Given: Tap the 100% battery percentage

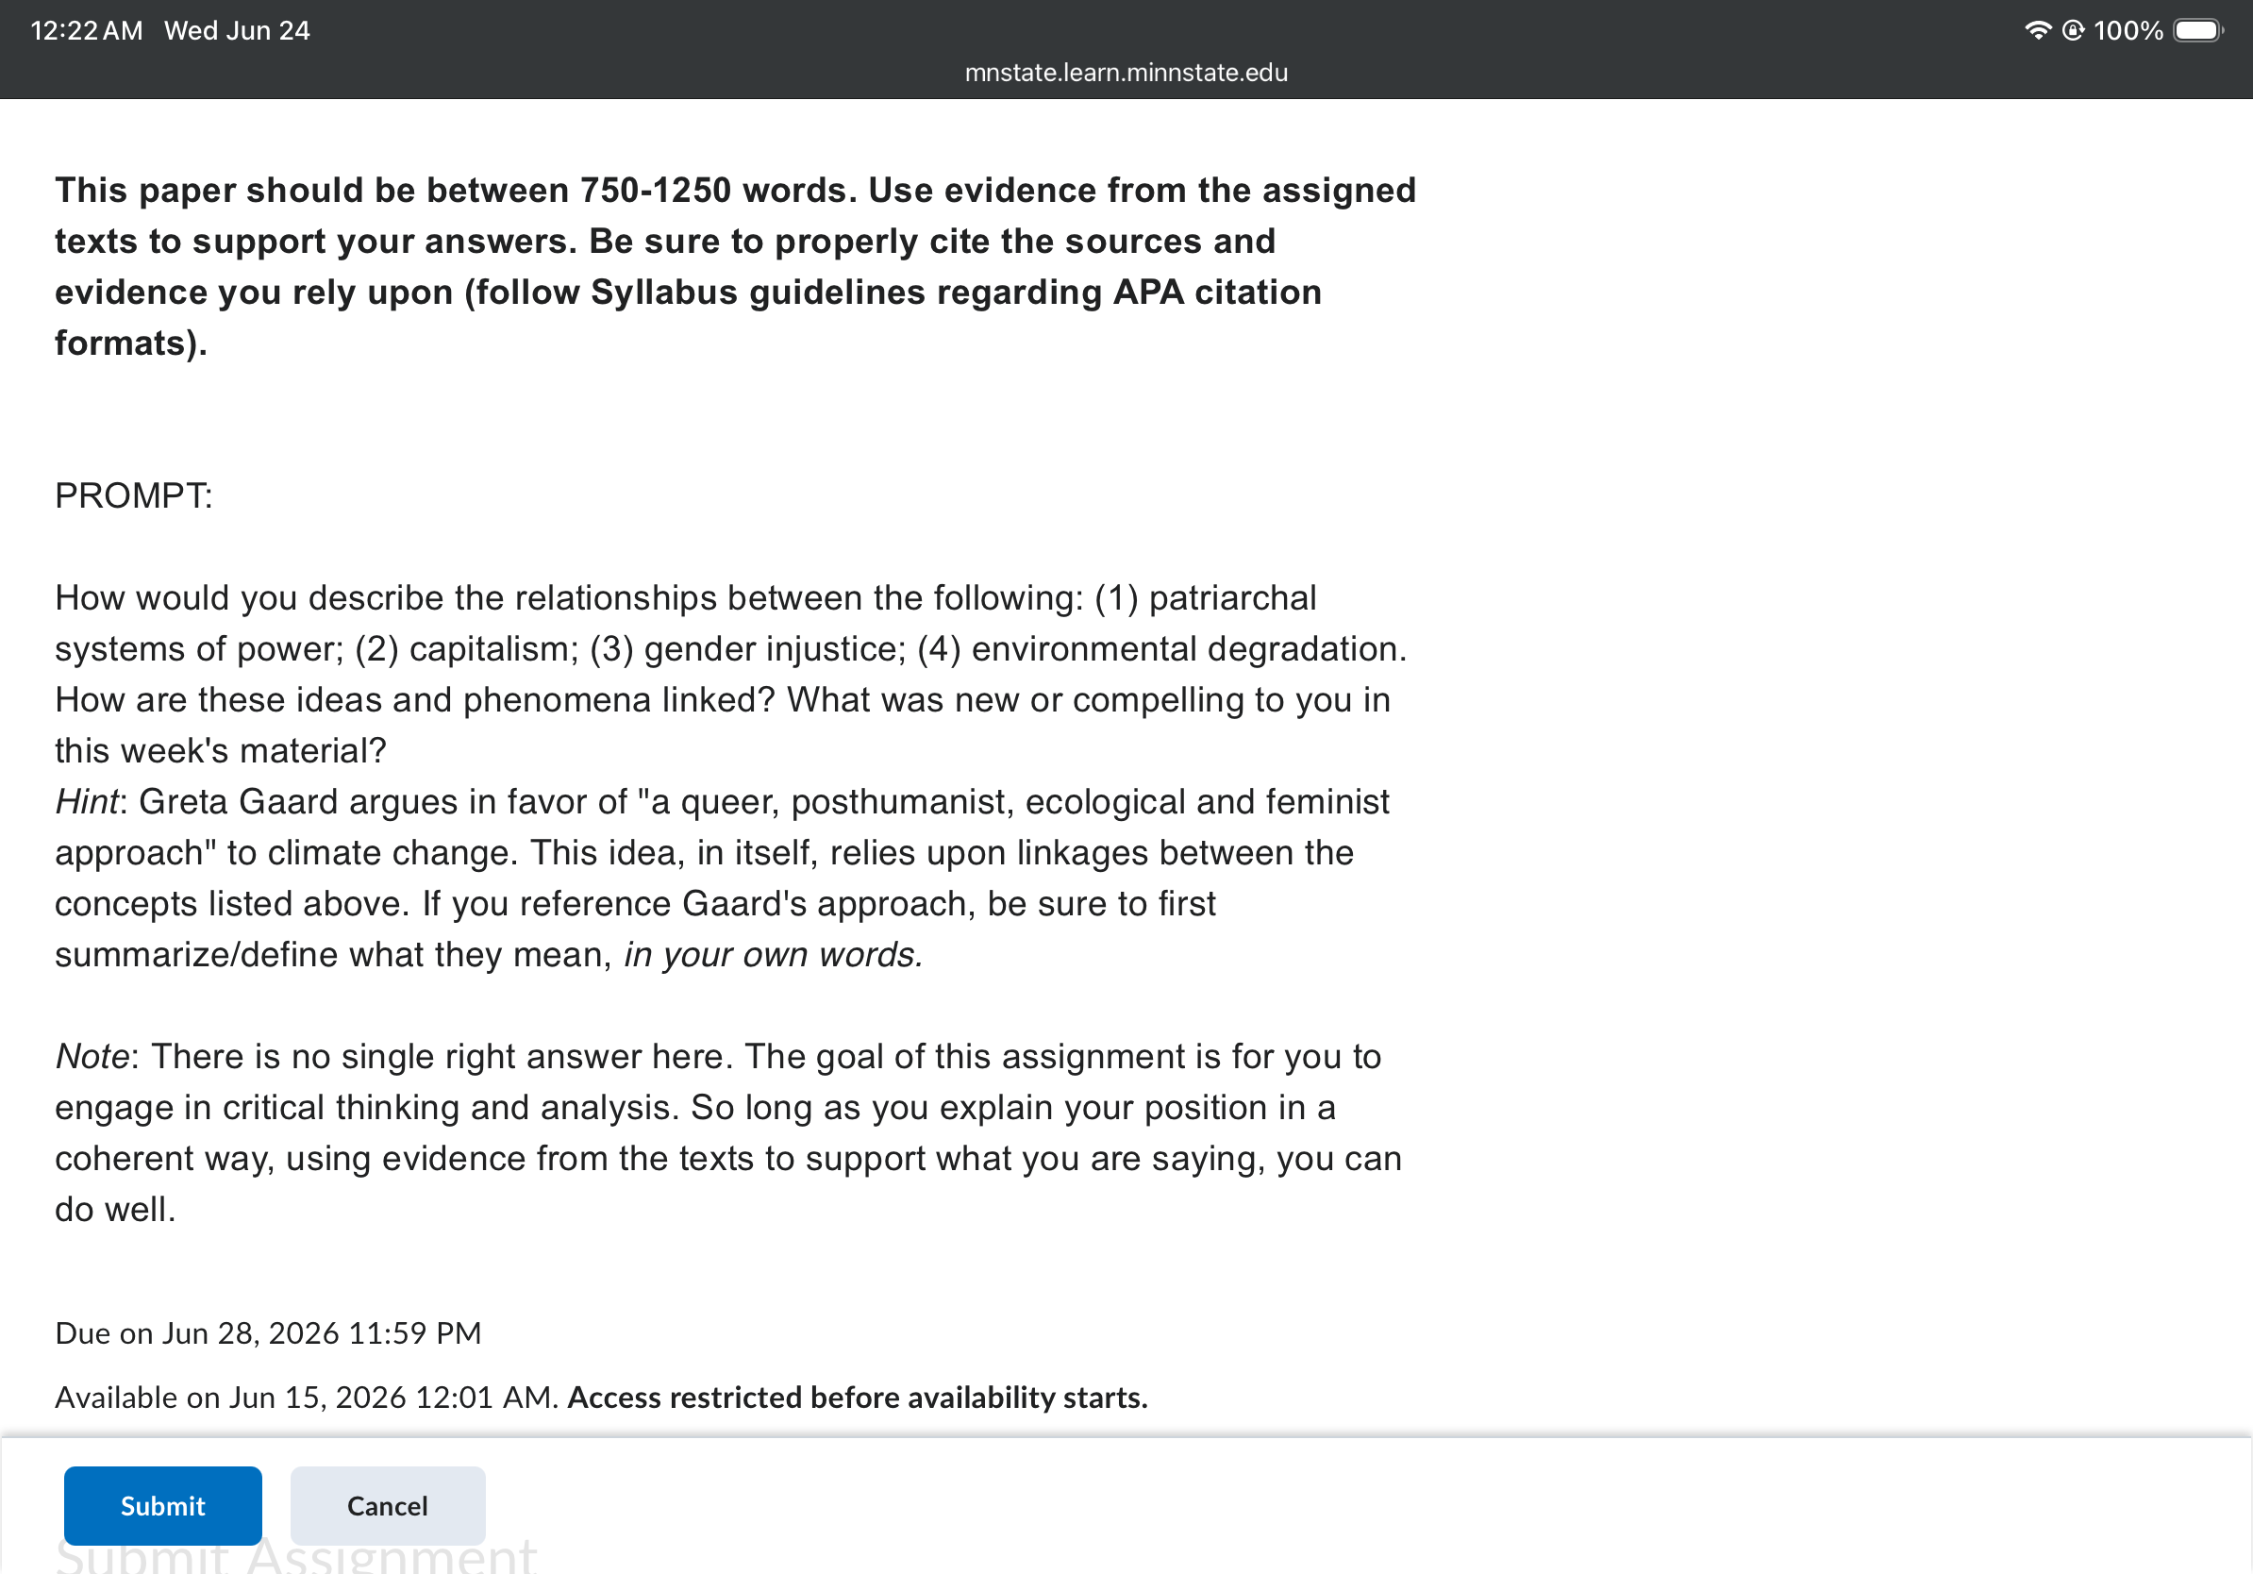Looking at the screenshot, I should [x=2128, y=30].
